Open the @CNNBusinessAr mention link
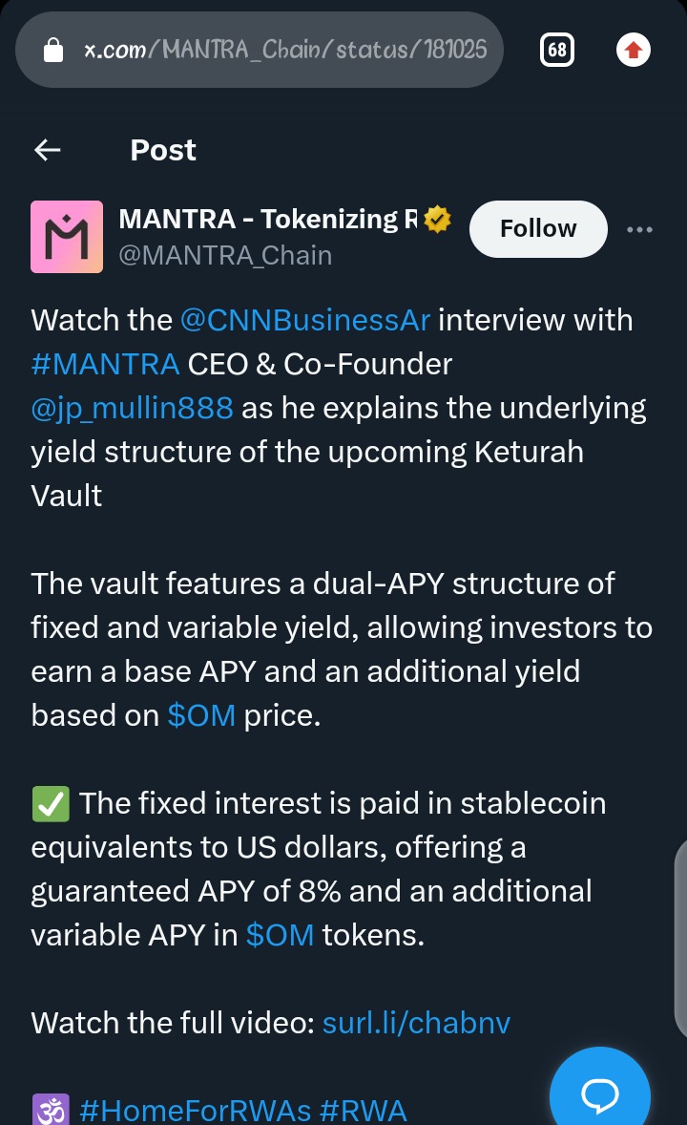The image size is (687, 1125). [x=305, y=320]
